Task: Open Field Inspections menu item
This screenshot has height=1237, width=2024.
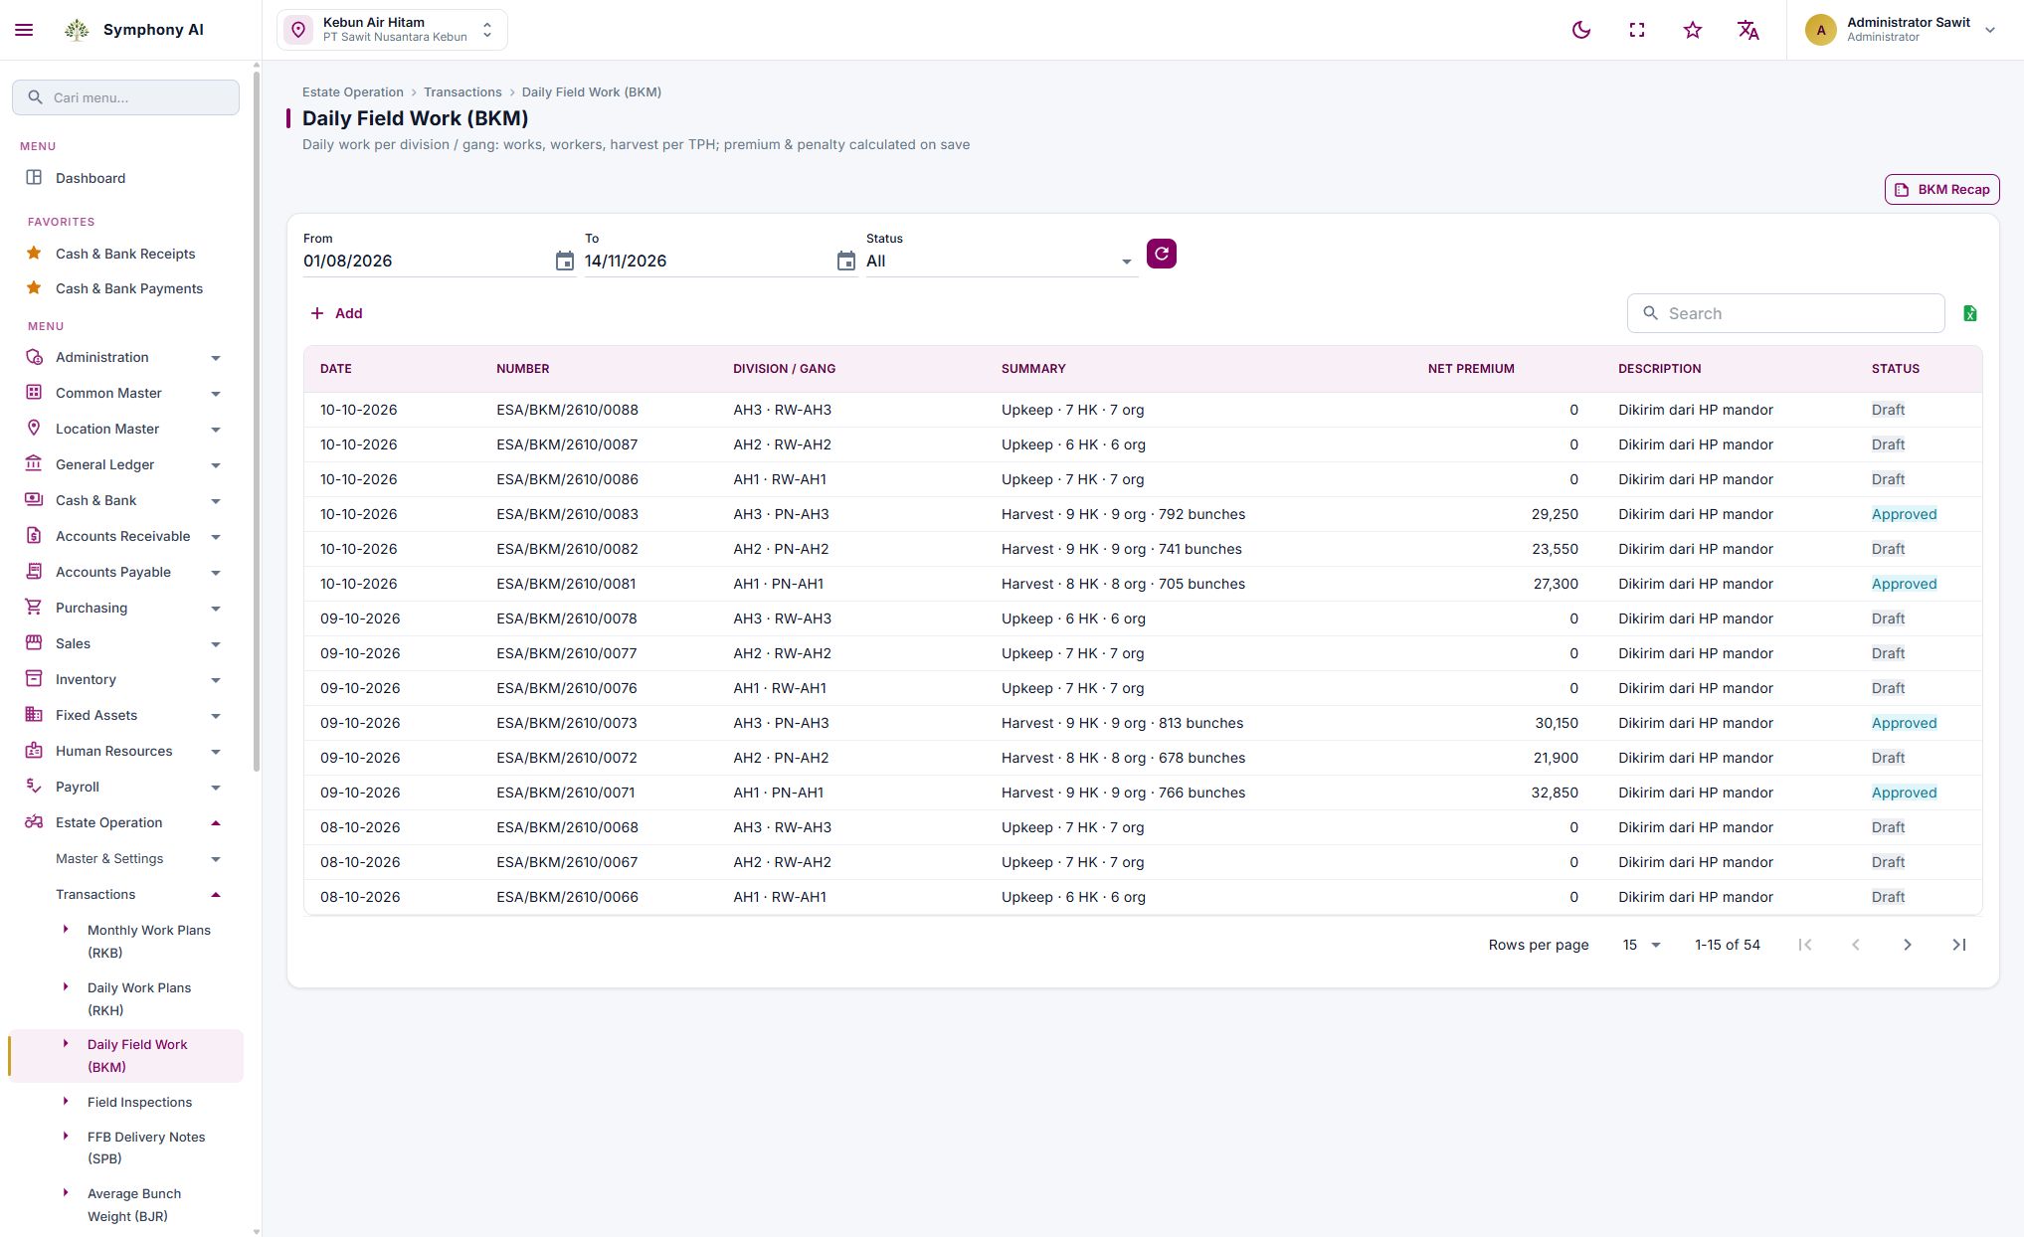Action: [139, 1102]
